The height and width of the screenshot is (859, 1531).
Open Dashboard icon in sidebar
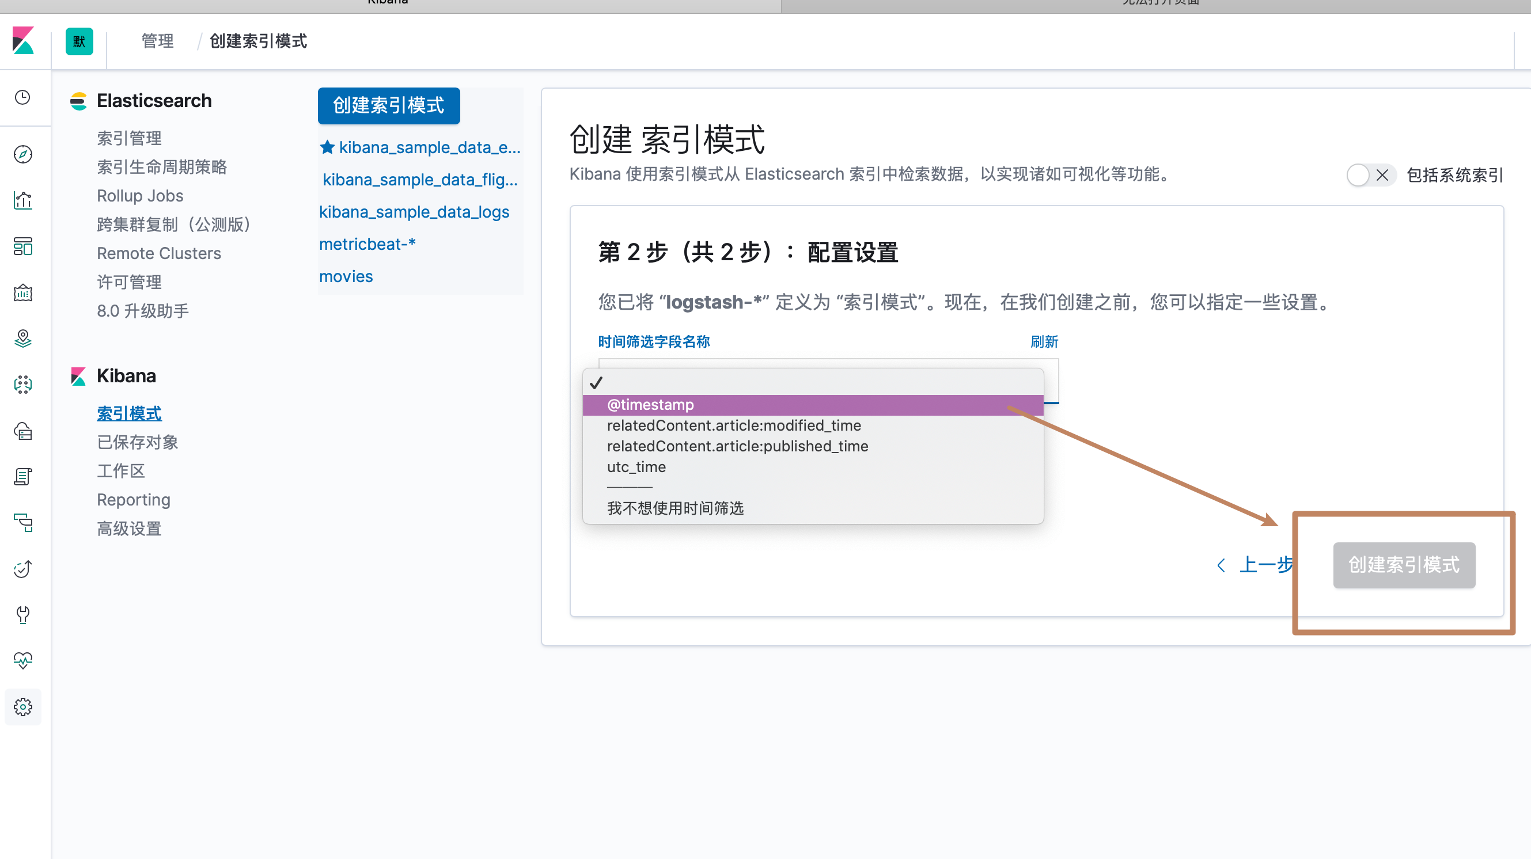coord(22,246)
